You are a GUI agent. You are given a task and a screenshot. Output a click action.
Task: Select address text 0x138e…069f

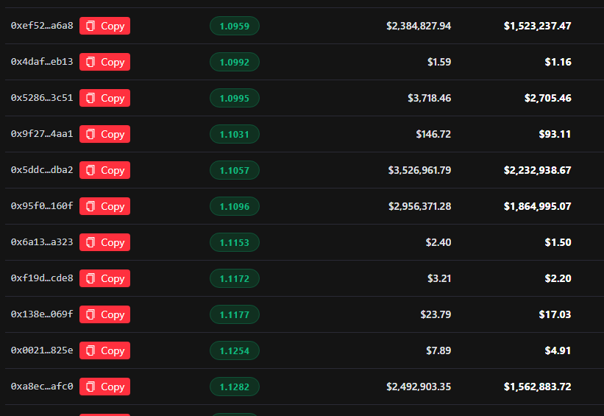click(x=42, y=314)
